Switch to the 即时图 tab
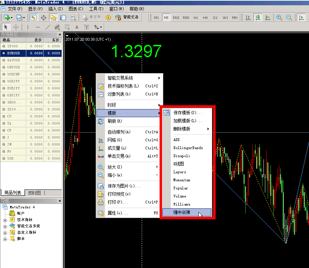 (34, 193)
